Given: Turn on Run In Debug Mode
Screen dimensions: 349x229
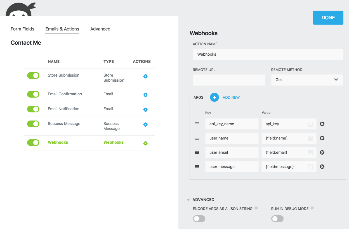Looking at the screenshot, I should [277, 218].
